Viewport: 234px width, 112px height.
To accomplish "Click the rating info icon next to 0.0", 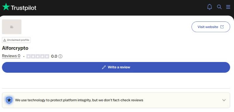I will coord(60,56).
